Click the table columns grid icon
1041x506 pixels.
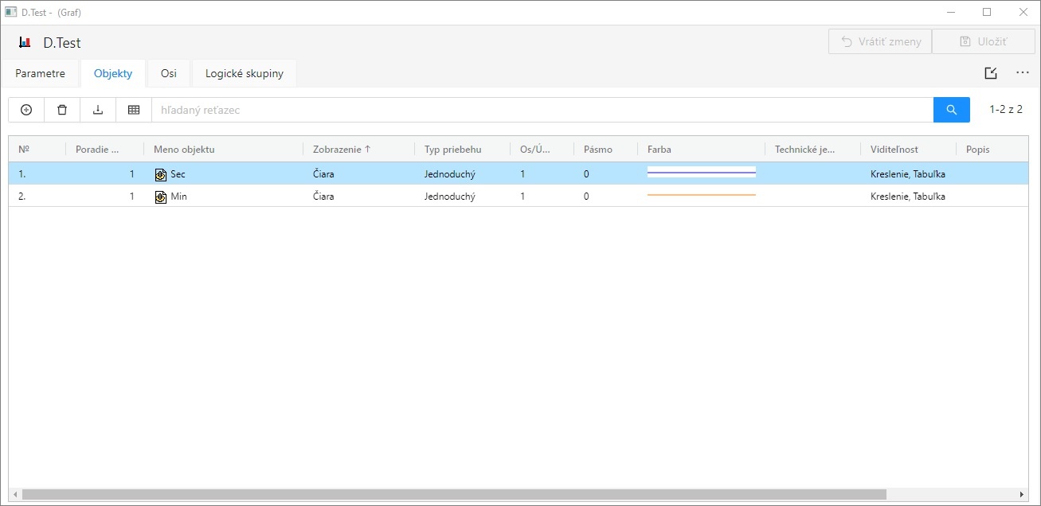pyautogui.click(x=134, y=110)
